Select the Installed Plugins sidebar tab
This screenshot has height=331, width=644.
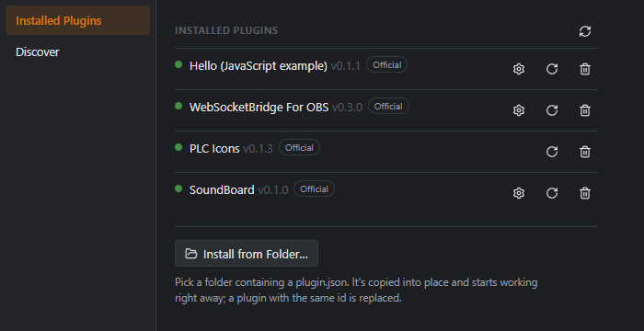click(x=77, y=20)
